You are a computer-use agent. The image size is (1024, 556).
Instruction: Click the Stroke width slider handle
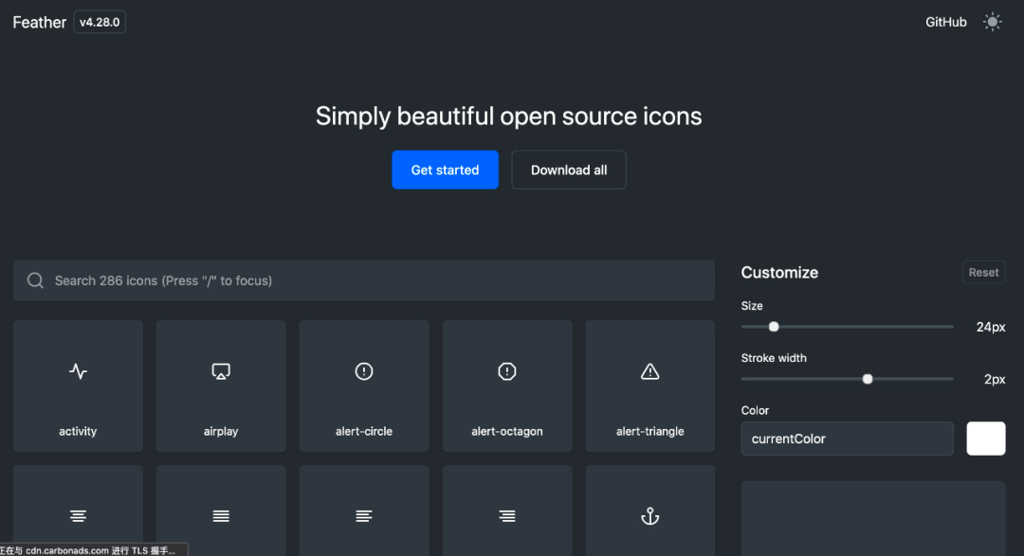coord(868,379)
